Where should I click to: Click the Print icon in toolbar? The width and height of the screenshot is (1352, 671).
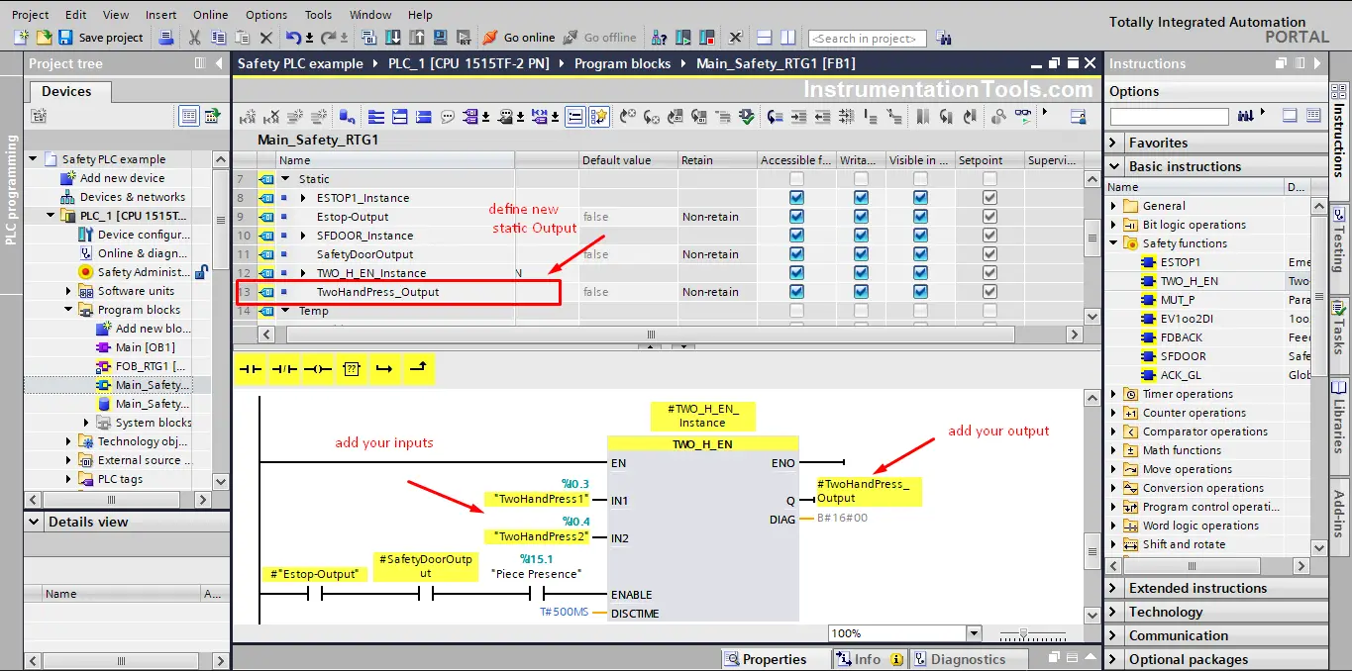point(167,38)
